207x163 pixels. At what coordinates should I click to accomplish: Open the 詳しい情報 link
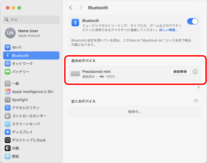168,30
